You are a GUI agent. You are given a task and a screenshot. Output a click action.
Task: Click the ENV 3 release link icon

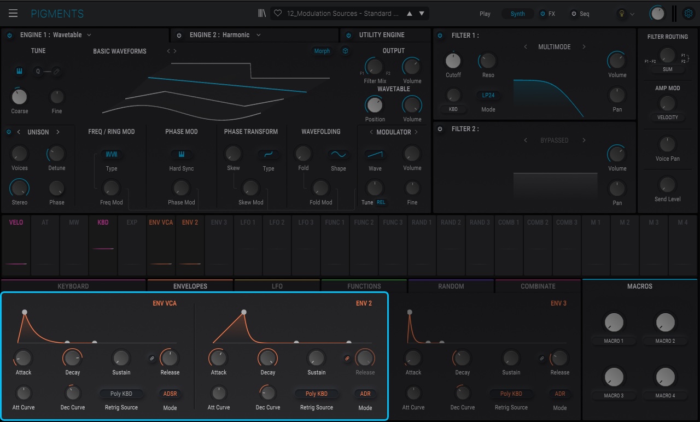tap(542, 359)
